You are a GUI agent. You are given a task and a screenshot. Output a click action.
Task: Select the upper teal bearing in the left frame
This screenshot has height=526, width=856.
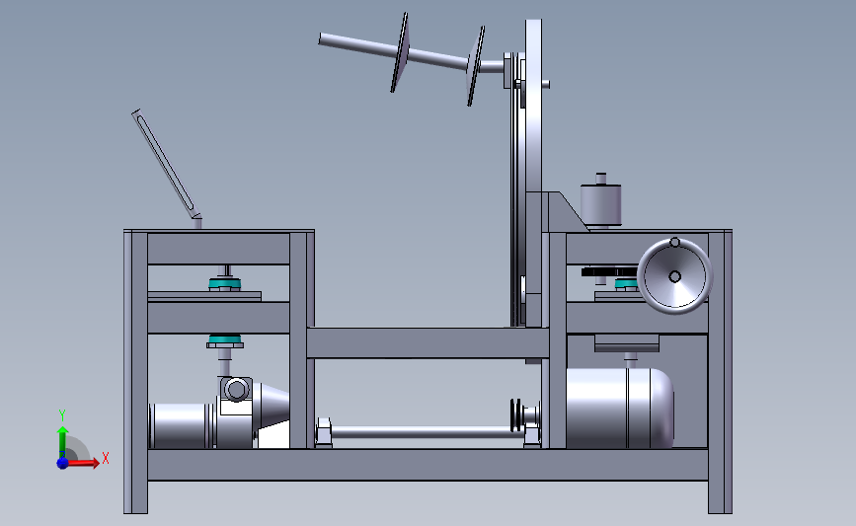pyautogui.click(x=225, y=284)
